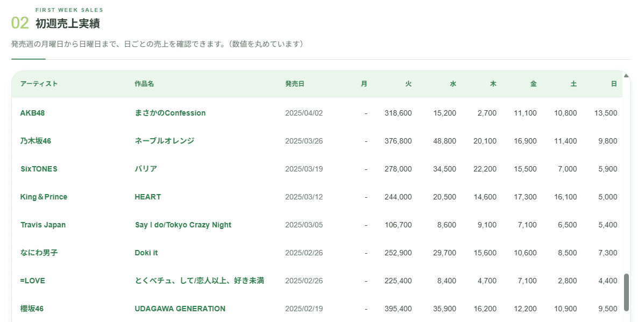Open the 櫻坂46 artist link
Image resolution: width=638 pixels, height=322 pixels.
point(32,309)
